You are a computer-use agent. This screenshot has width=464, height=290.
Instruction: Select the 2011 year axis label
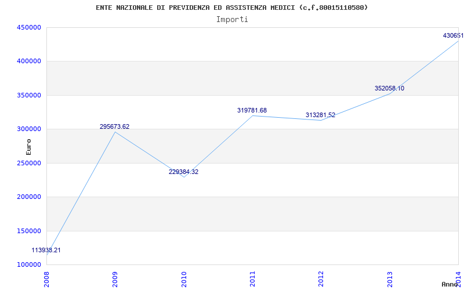click(252, 279)
